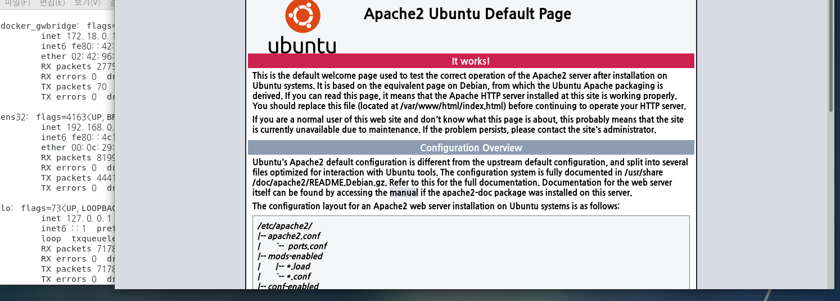Viewport: 840px width, 301px height.
Task: Click the 'inet6 fe80::4c' line under ens32
Action: 78,137
